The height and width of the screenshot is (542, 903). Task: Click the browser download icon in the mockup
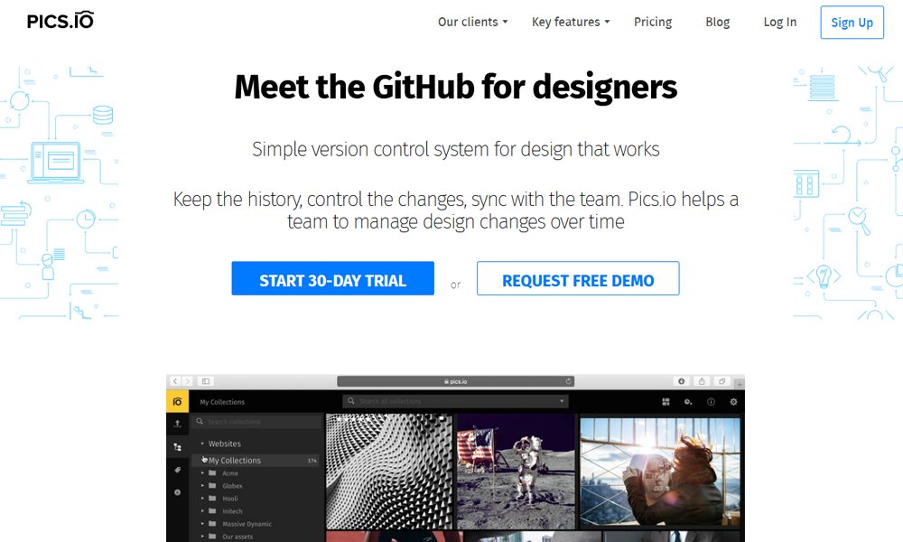[x=681, y=381]
